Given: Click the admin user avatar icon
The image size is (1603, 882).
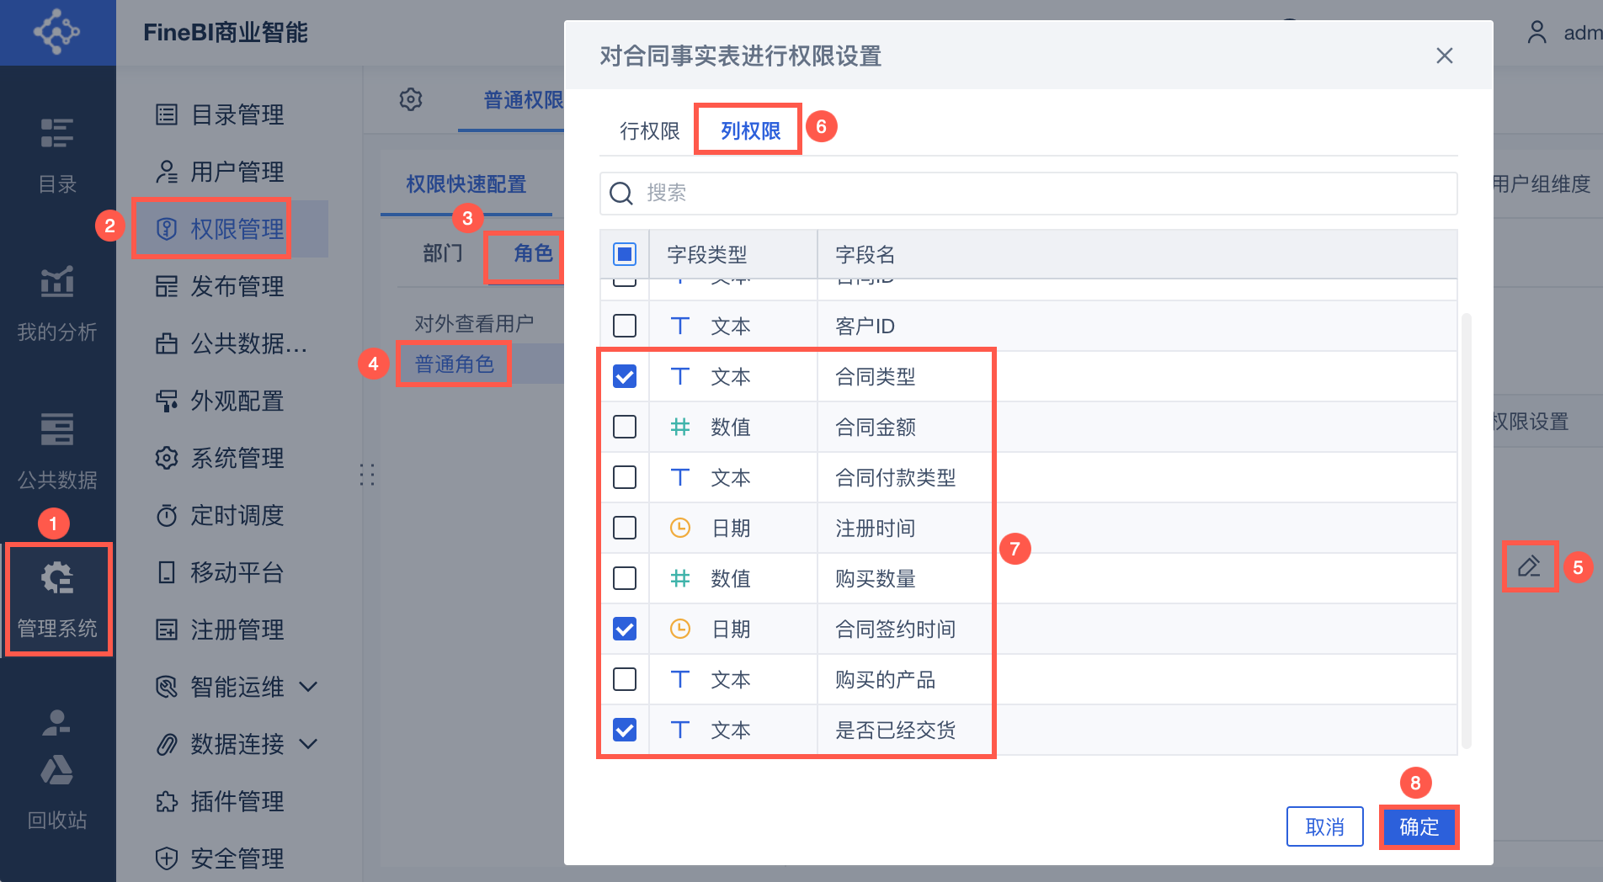Looking at the screenshot, I should pos(1537,33).
